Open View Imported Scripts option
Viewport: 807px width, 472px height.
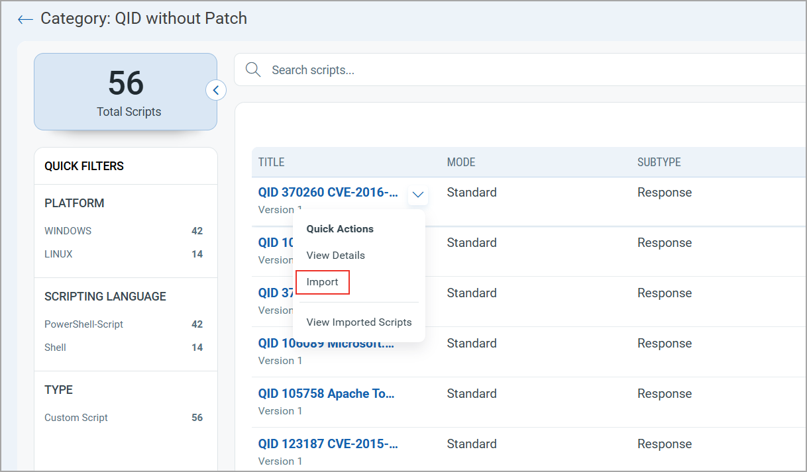coord(358,322)
